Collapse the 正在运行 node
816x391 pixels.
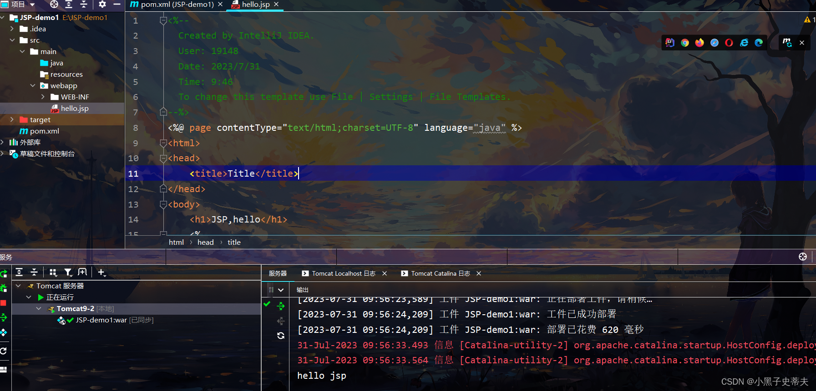click(x=28, y=297)
